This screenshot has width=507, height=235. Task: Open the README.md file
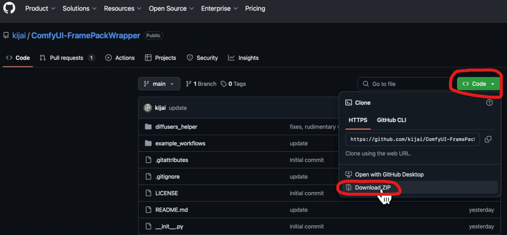click(x=171, y=210)
